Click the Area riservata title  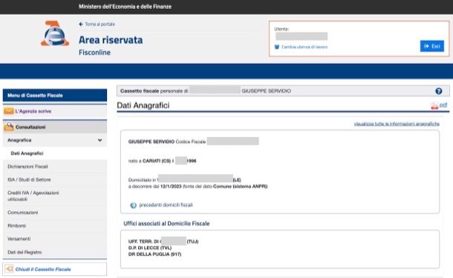click(111, 40)
